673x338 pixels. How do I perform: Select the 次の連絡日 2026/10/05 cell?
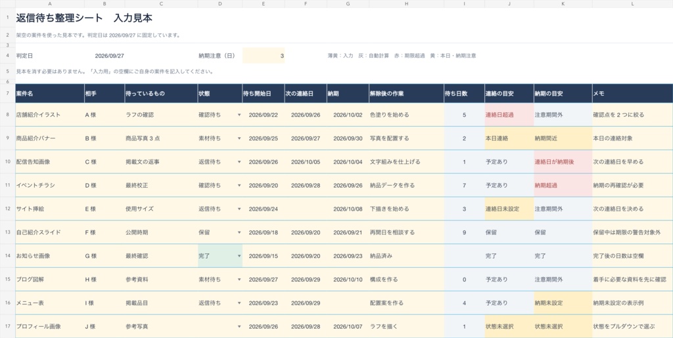[x=305, y=162]
